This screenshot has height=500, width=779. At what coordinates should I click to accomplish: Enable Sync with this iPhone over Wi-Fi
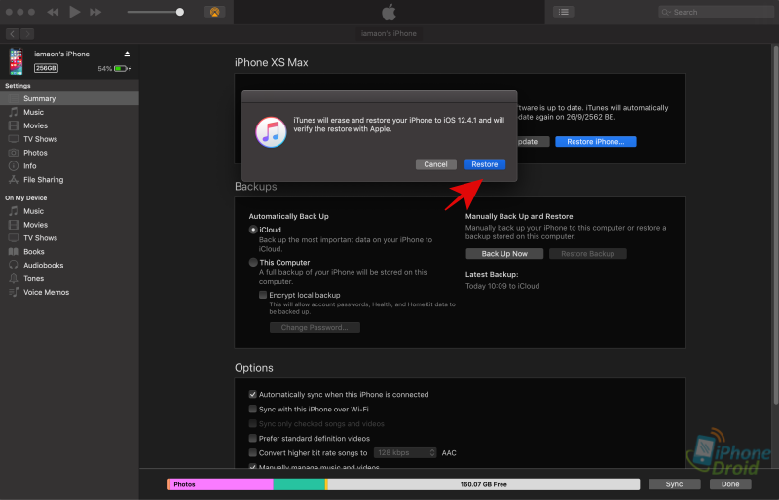click(x=253, y=409)
